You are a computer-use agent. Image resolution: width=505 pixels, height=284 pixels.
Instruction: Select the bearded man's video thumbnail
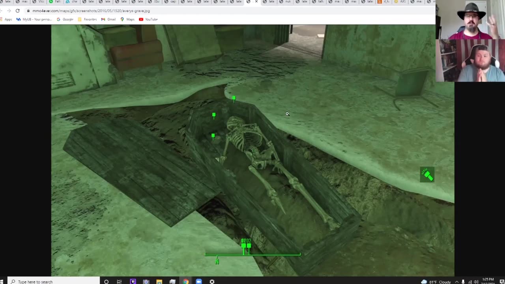pos(470,60)
